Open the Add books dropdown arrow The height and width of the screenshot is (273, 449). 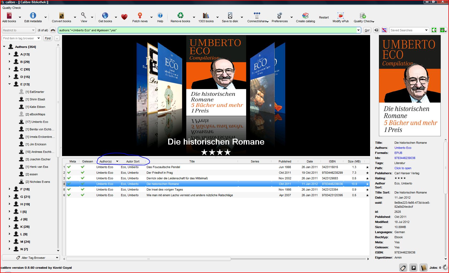20,17
